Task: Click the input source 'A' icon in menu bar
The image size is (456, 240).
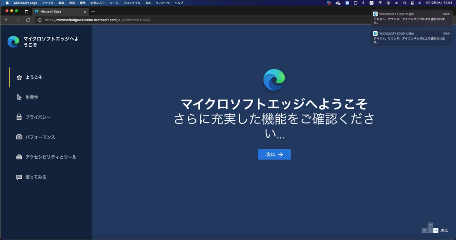Action: click(x=371, y=3)
